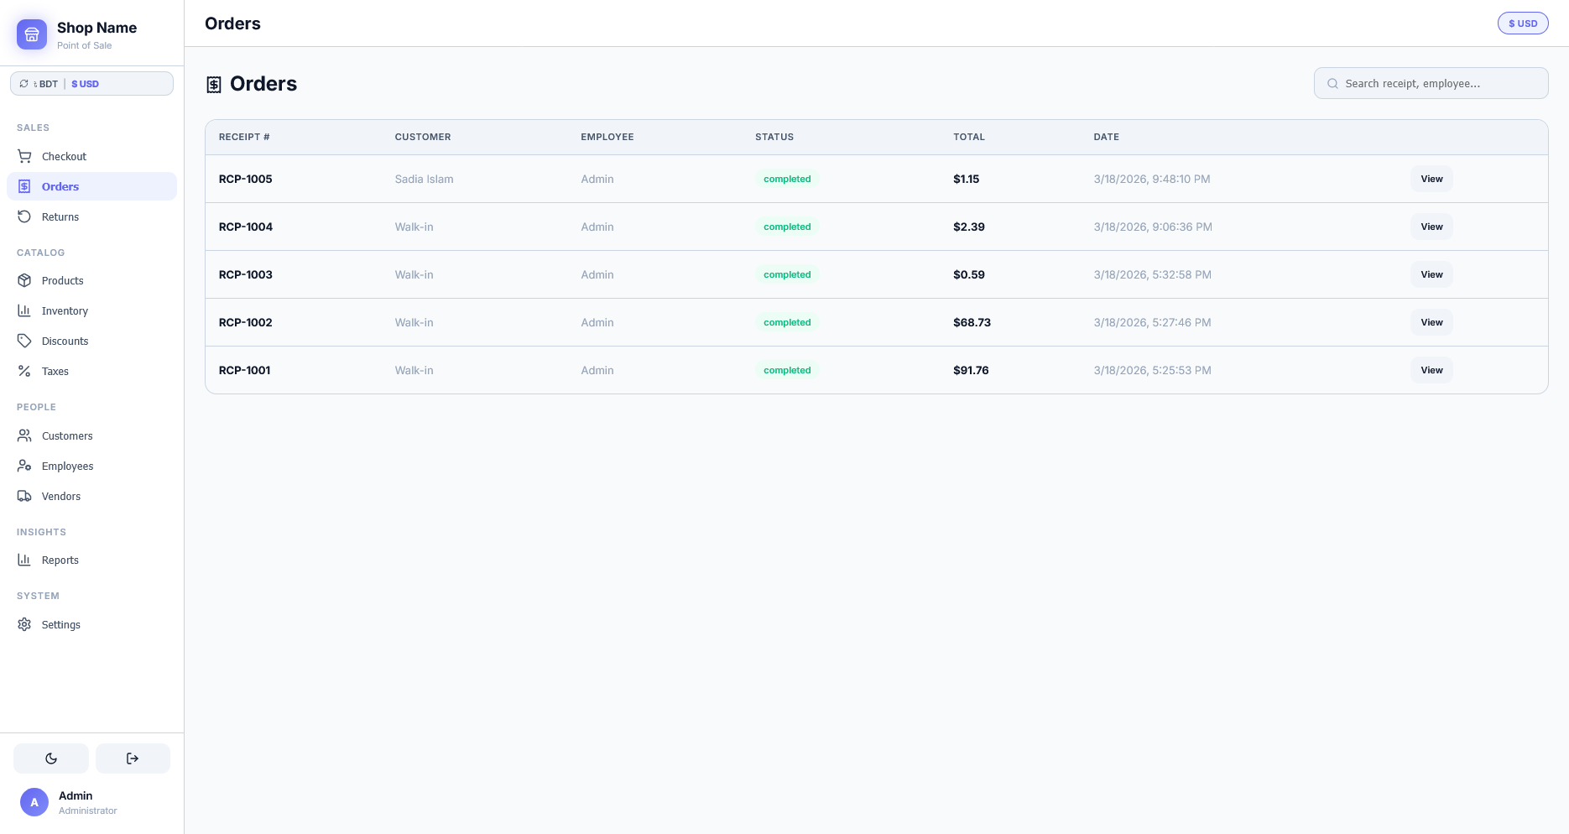This screenshot has height=834, width=1569.
Task: Click the logout arrow icon button
Action: tap(133, 758)
